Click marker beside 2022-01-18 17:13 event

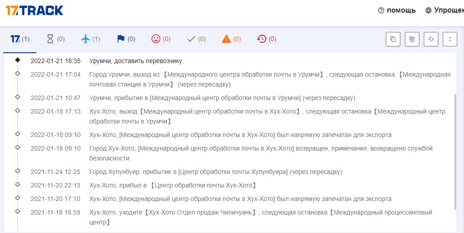[x=18, y=110]
